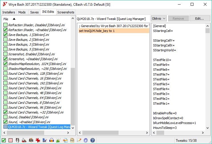Open Help via the question mark icon

point(93,140)
